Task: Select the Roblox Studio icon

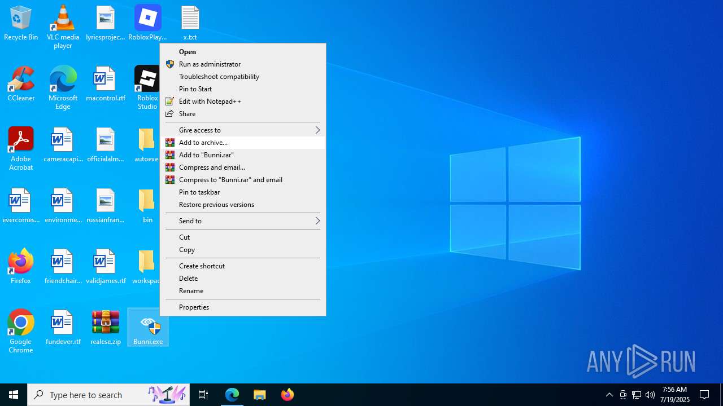Action: pos(147,87)
